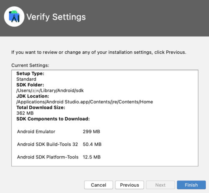Click the 'Total Download Size:' label

click(41, 108)
